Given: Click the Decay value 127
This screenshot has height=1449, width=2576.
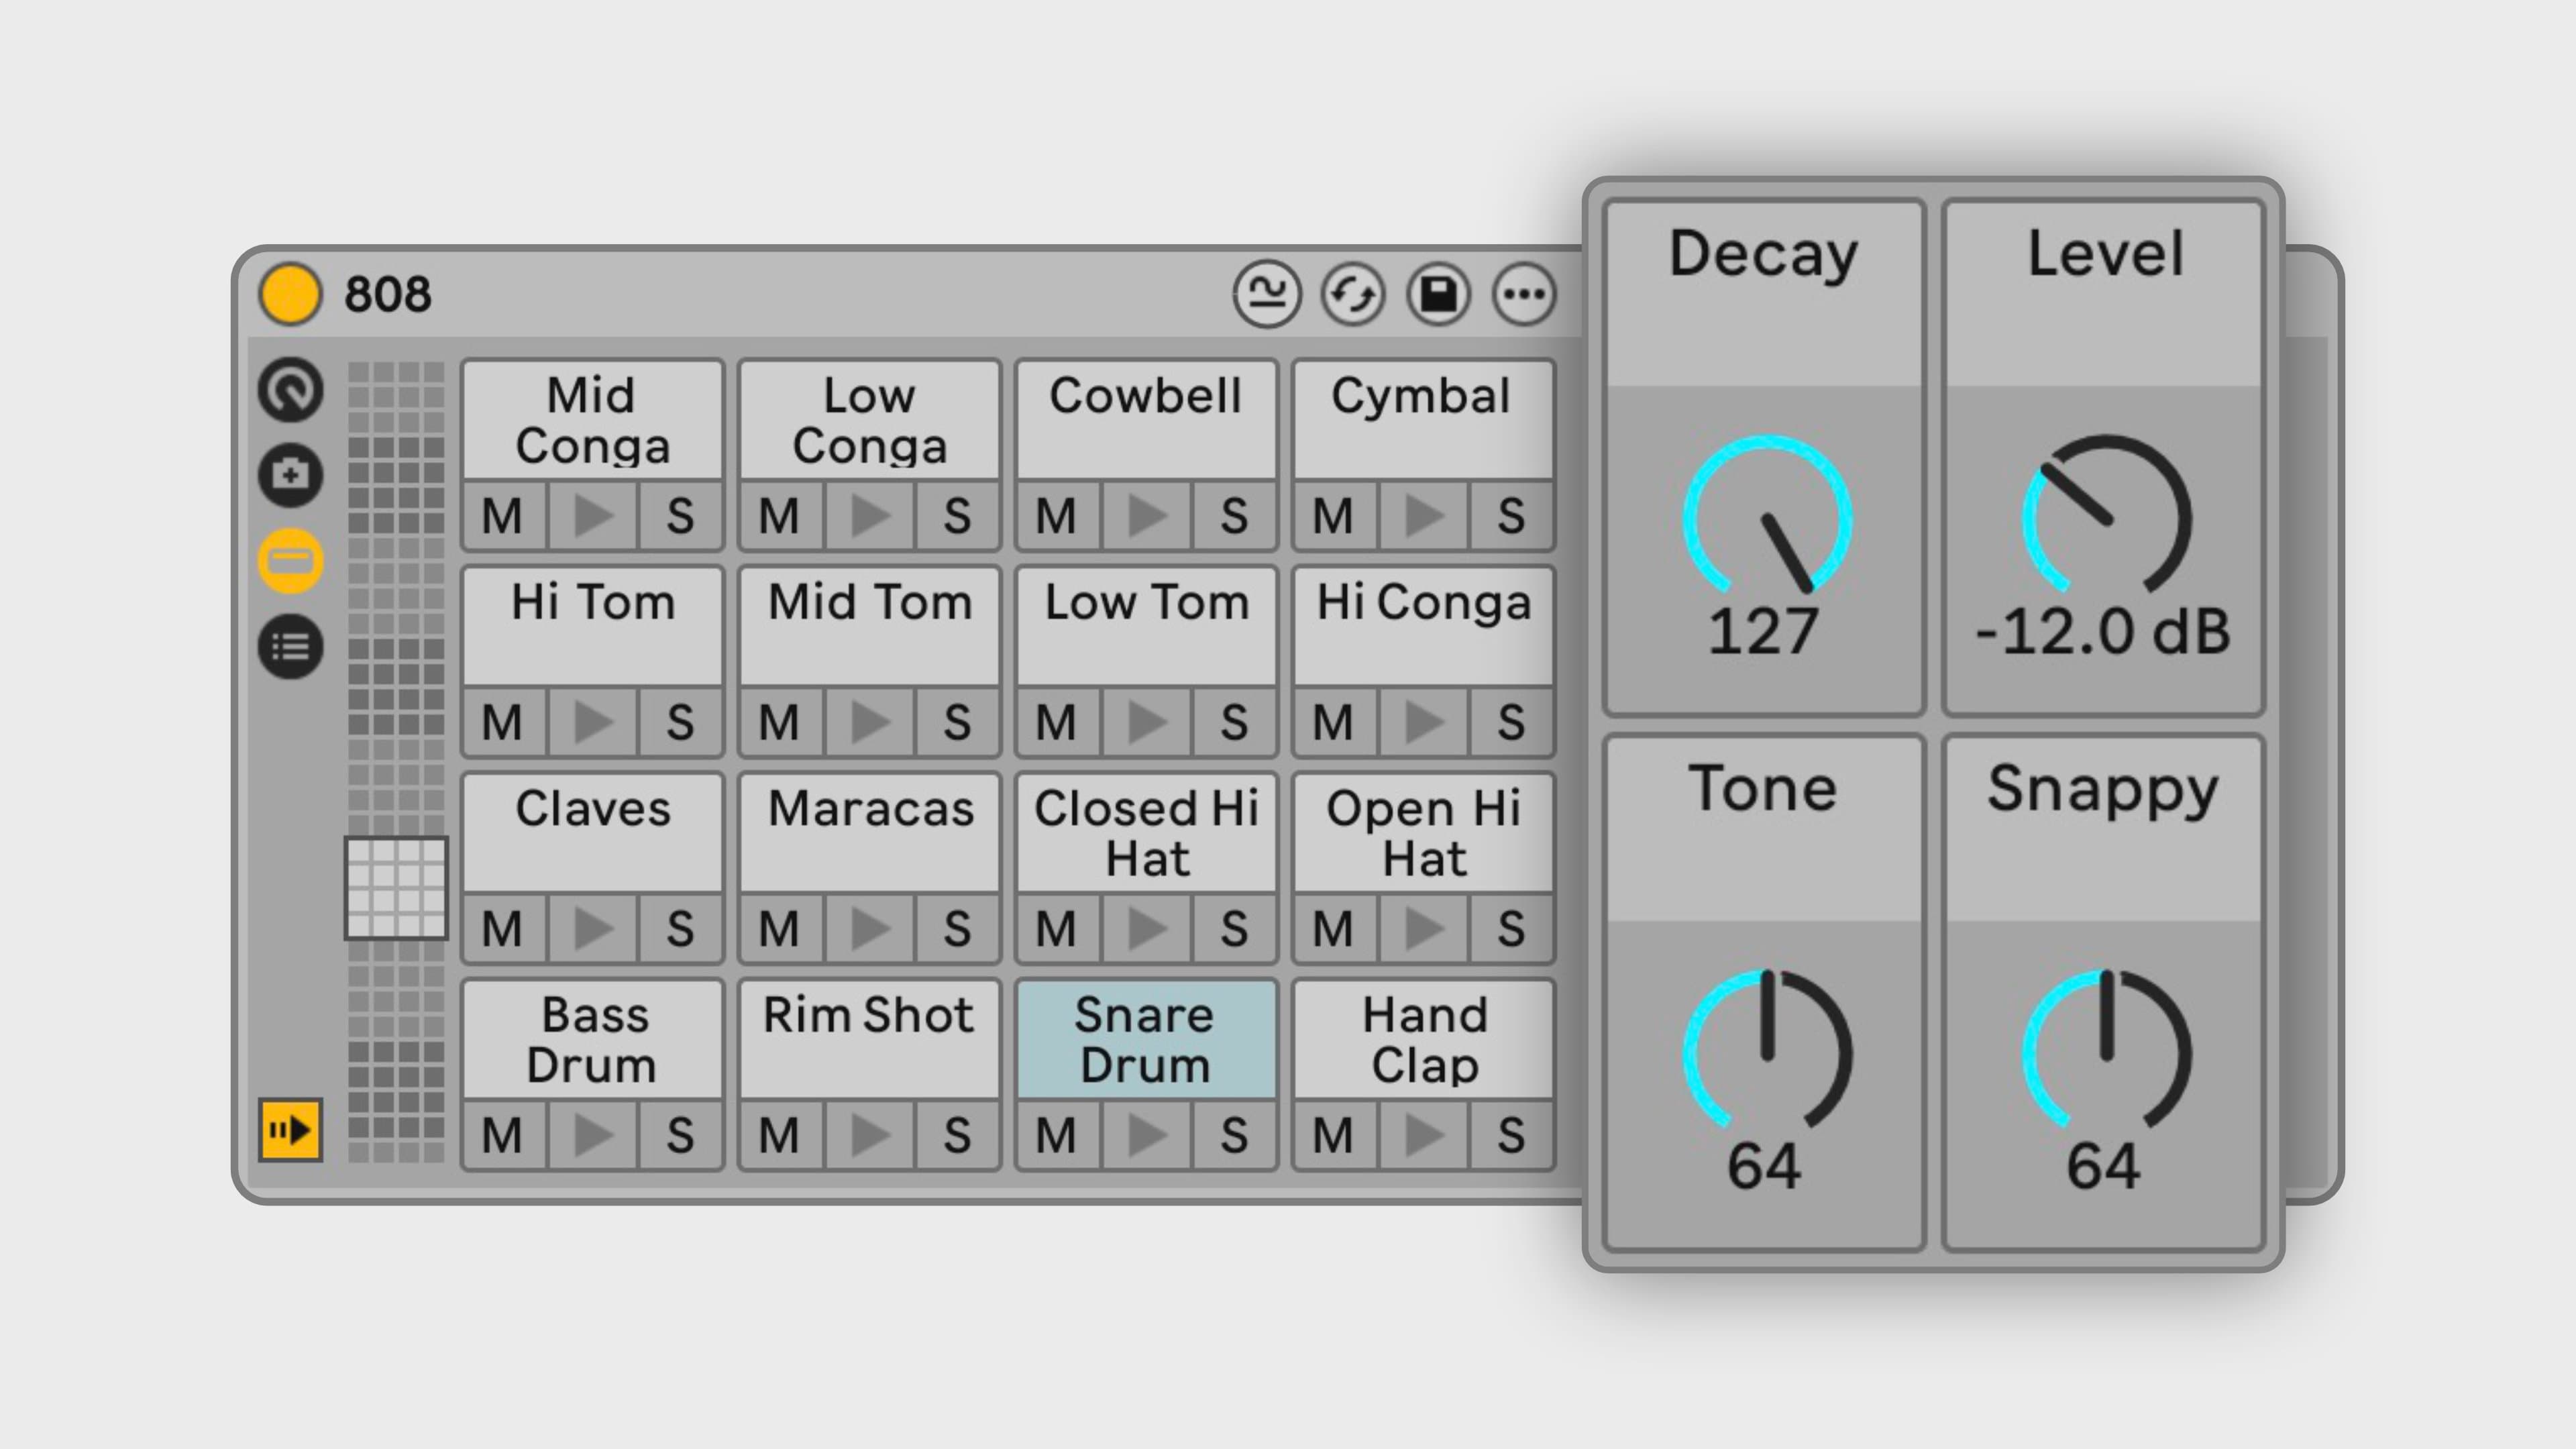Looking at the screenshot, I should (x=1763, y=632).
